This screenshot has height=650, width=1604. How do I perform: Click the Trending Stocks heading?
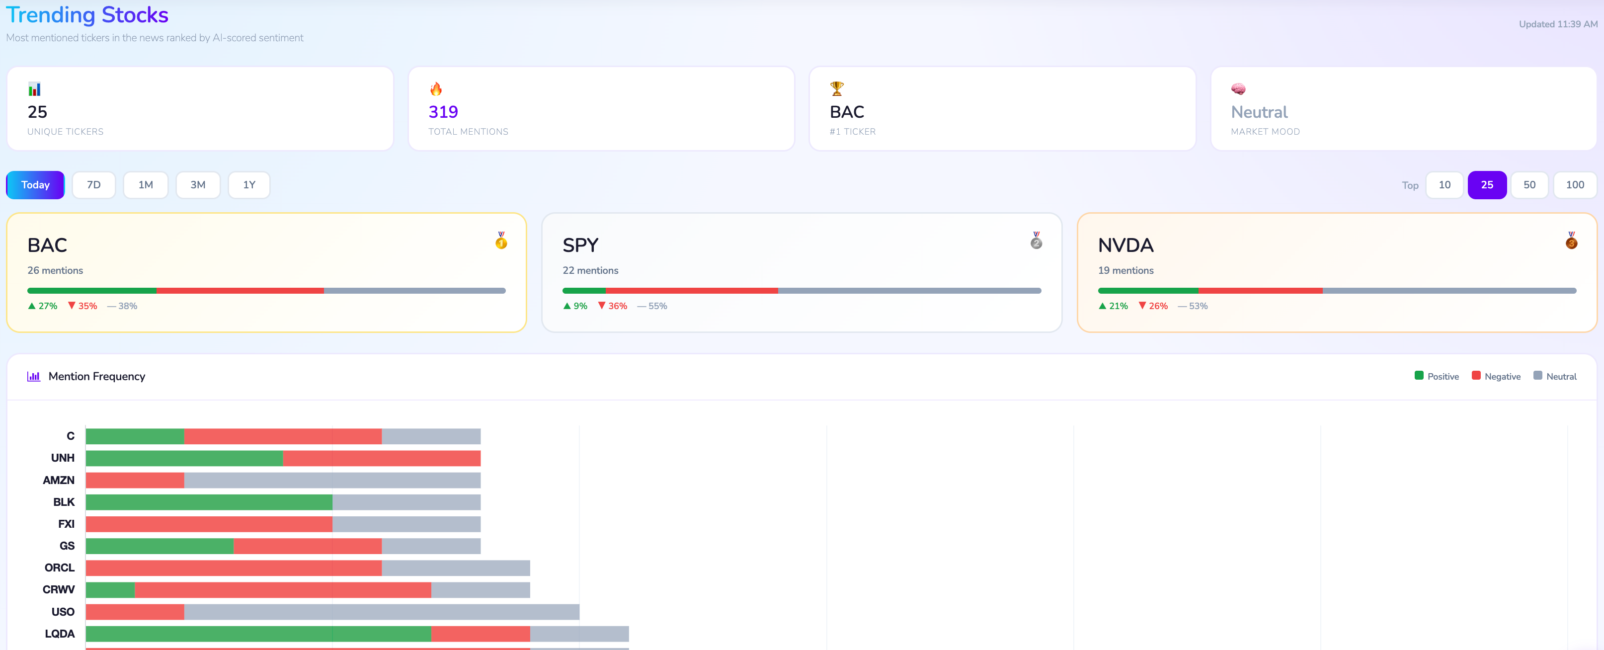[x=87, y=14]
